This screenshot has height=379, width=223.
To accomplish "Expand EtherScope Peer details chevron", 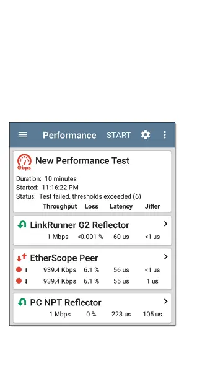I will coord(165,257).
